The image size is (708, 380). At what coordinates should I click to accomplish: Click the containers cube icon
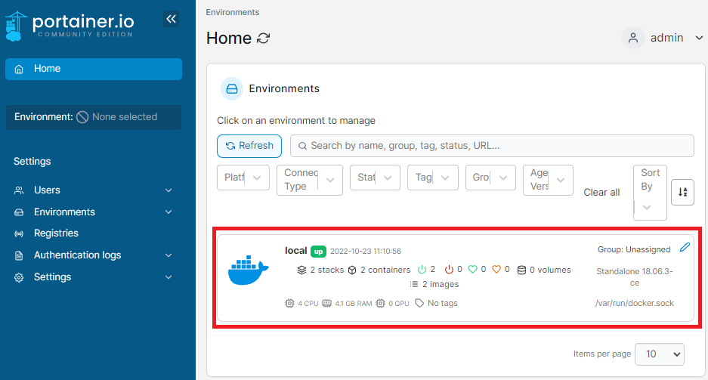click(352, 270)
